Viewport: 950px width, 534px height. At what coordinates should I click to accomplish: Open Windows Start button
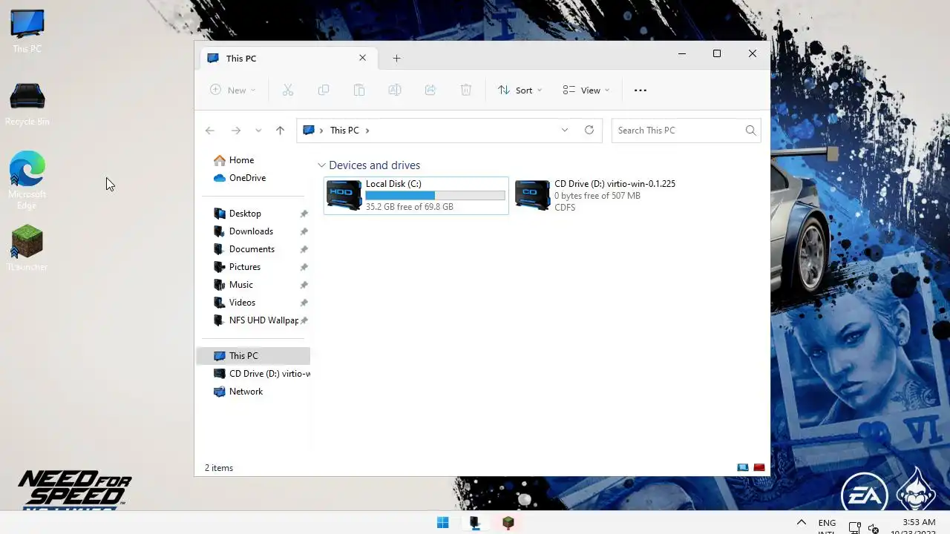pos(443,523)
